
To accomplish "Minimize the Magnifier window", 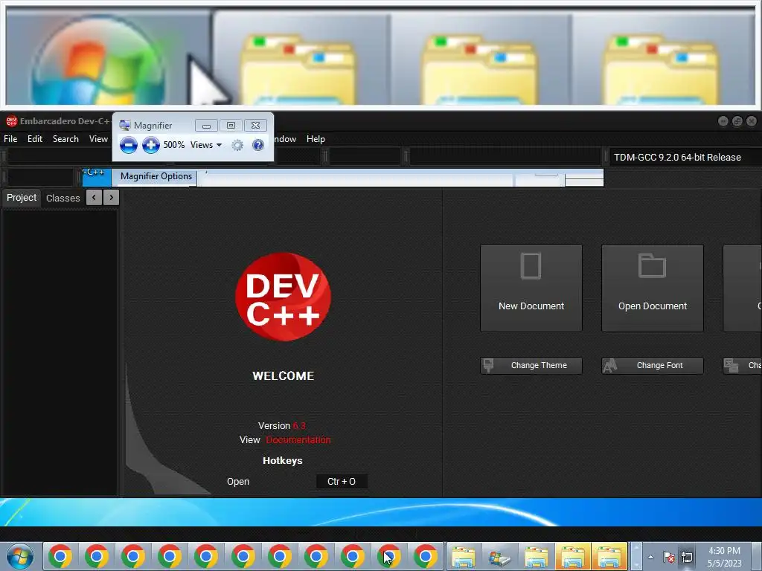I will pyautogui.click(x=206, y=125).
